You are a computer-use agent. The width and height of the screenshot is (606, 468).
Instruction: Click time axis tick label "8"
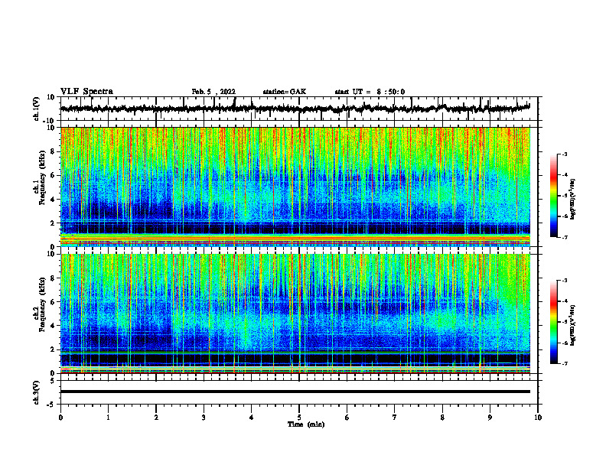(442, 418)
